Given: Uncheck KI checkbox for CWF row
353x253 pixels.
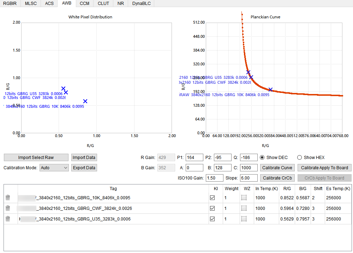Looking at the screenshot, I should pos(212,208).
